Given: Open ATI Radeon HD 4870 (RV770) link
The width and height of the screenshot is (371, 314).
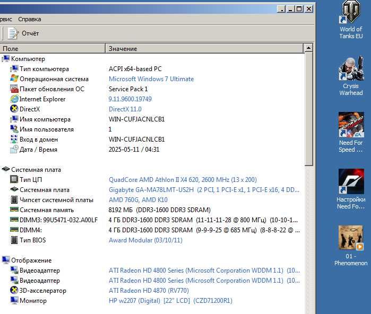Looking at the screenshot, I should 149,291.
